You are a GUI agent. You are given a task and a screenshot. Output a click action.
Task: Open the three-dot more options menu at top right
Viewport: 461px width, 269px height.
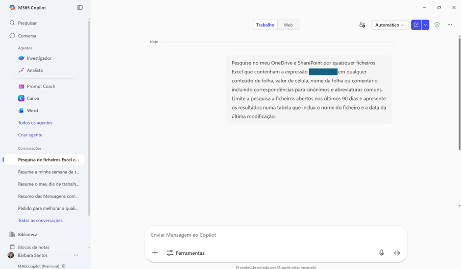450,25
